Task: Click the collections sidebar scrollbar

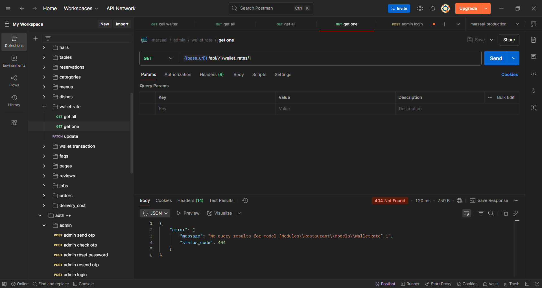Action: coord(132,133)
